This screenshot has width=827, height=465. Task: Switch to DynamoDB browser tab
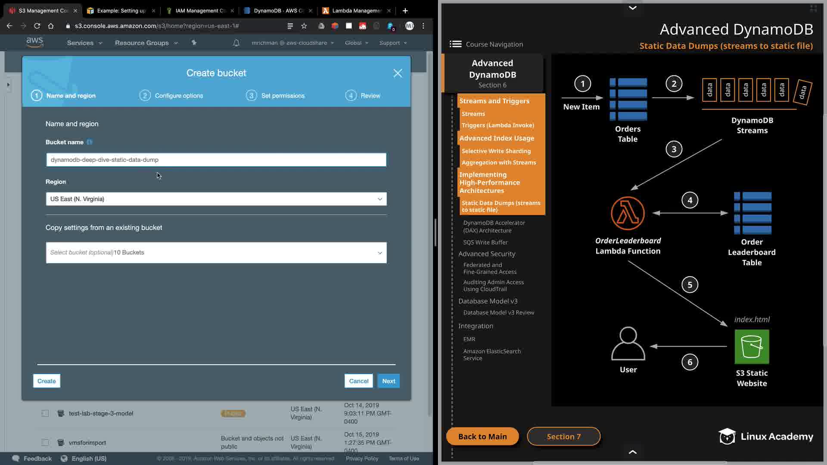coord(278,11)
